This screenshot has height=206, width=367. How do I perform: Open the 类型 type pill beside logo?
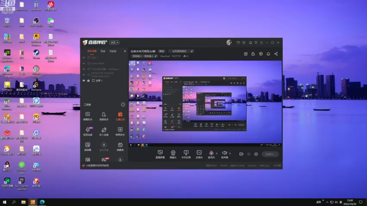point(114,43)
